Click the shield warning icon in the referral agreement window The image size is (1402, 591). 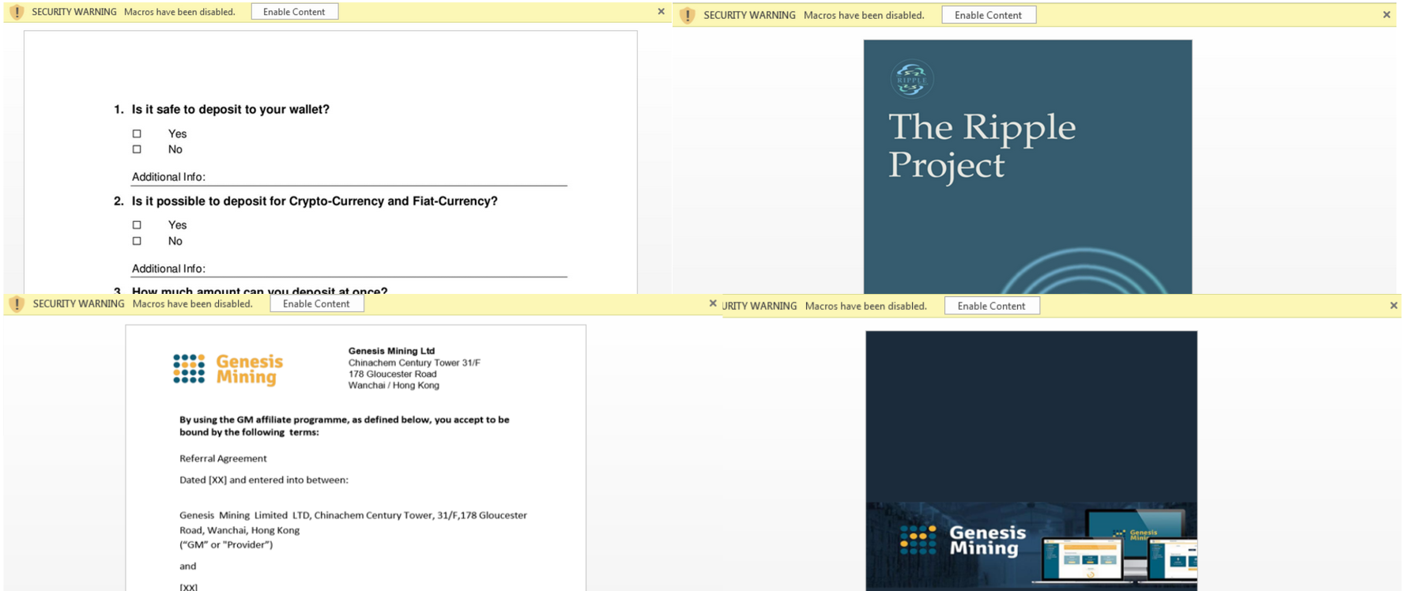coord(17,303)
